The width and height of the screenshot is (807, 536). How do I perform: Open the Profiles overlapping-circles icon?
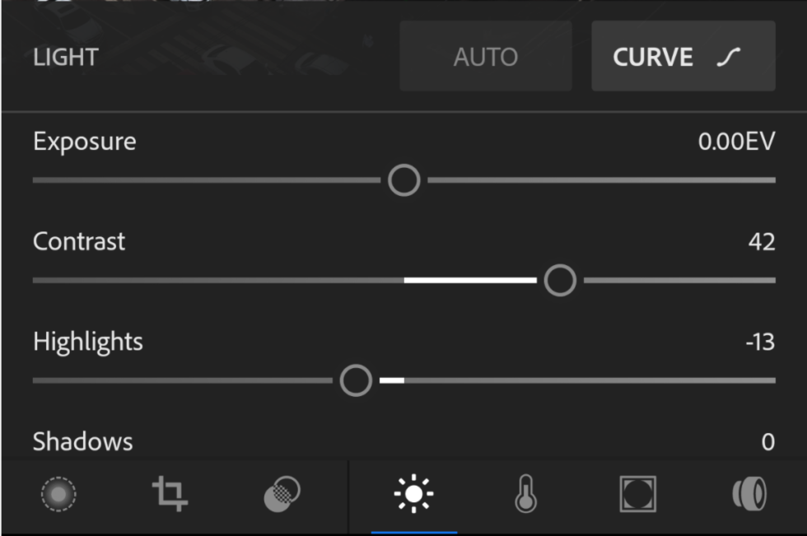coord(282,494)
